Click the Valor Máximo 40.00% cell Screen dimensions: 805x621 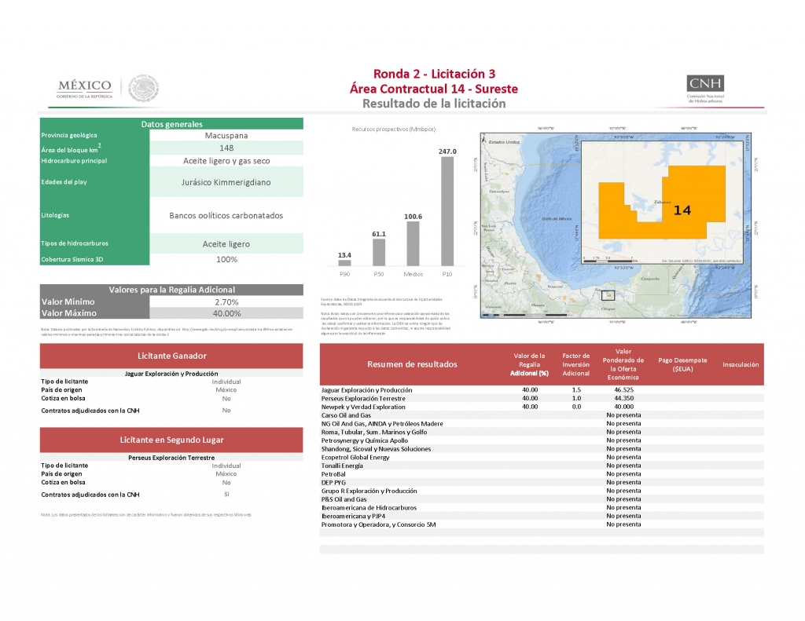pyautogui.click(x=226, y=313)
